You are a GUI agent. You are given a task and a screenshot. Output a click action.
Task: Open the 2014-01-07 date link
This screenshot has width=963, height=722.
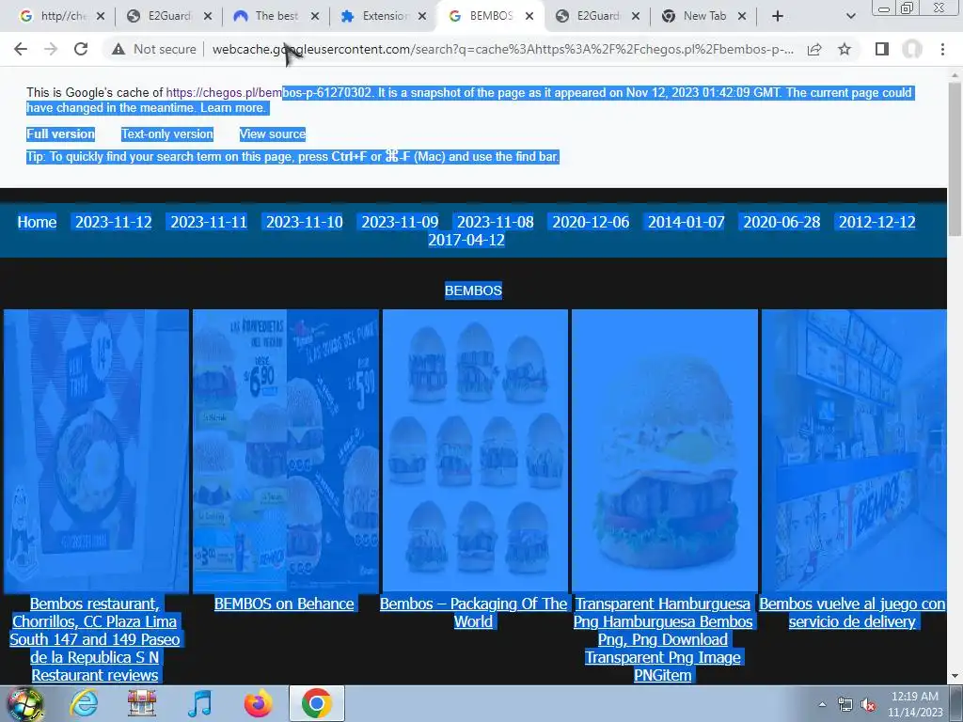point(686,222)
